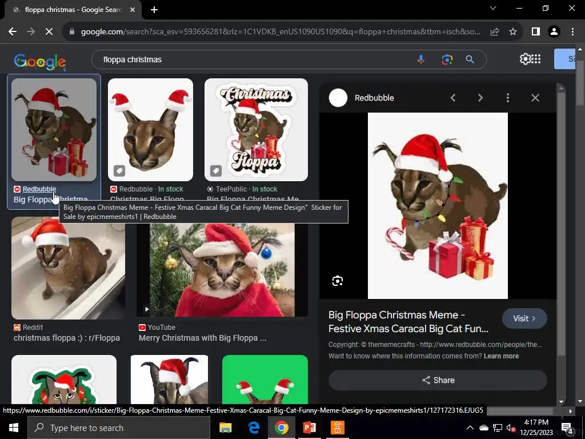The image size is (585, 439).
Task: Open large Floppa preview image
Action: point(438,206)
